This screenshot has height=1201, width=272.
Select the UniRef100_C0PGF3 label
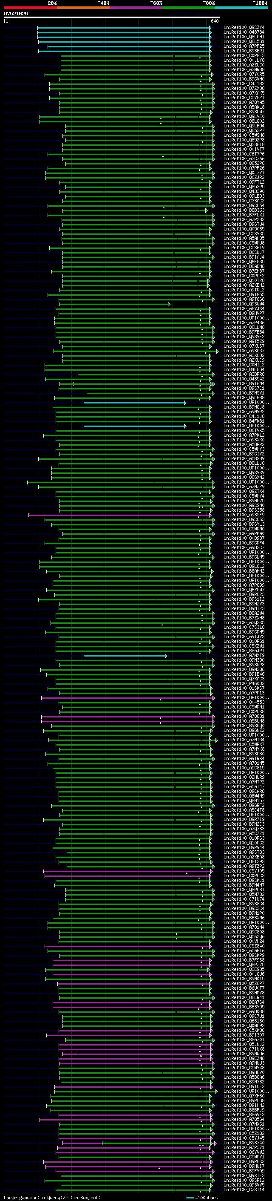tap(244, 55)
